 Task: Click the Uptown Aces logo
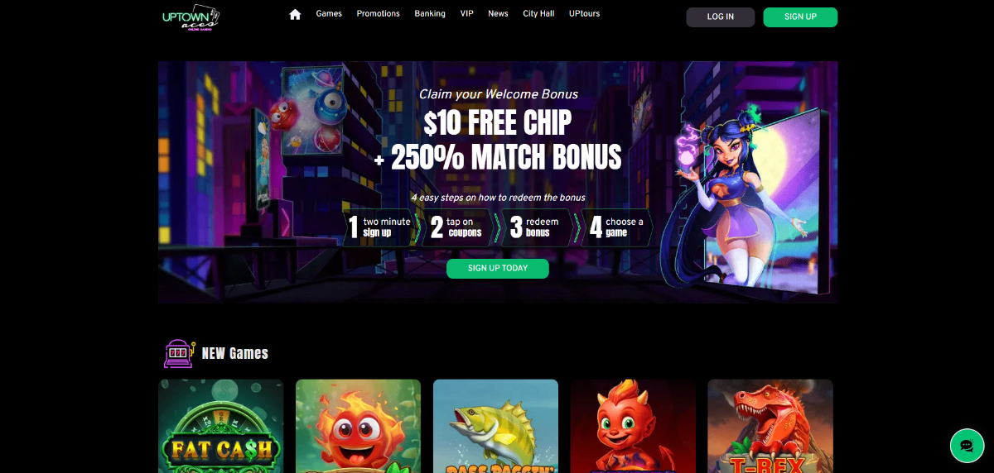click(x=191, y=17)
